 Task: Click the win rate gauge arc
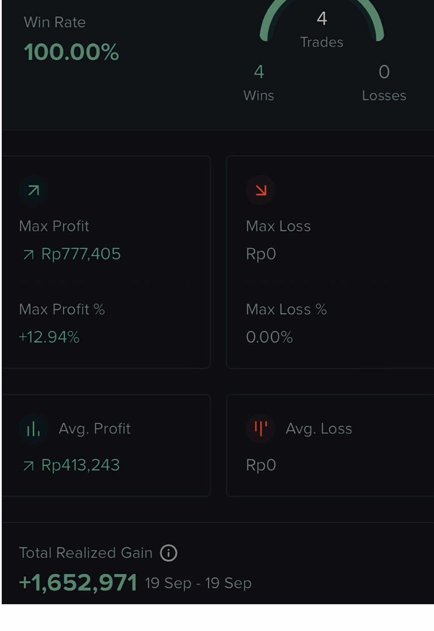pyautogui.click(x=322, y=19)
